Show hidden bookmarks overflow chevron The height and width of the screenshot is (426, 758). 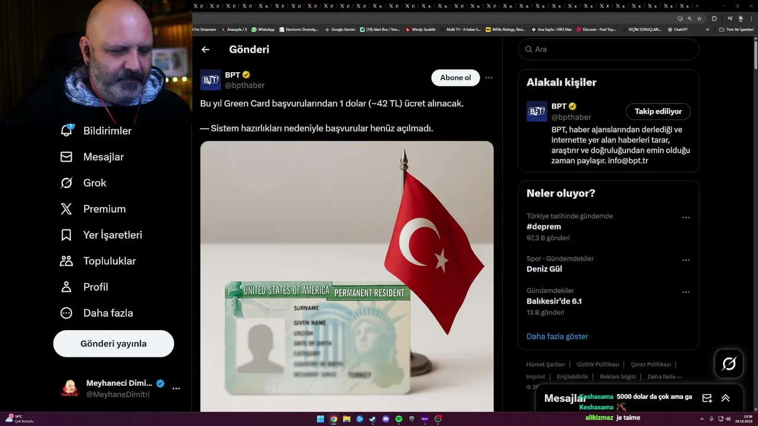(707, 30)
